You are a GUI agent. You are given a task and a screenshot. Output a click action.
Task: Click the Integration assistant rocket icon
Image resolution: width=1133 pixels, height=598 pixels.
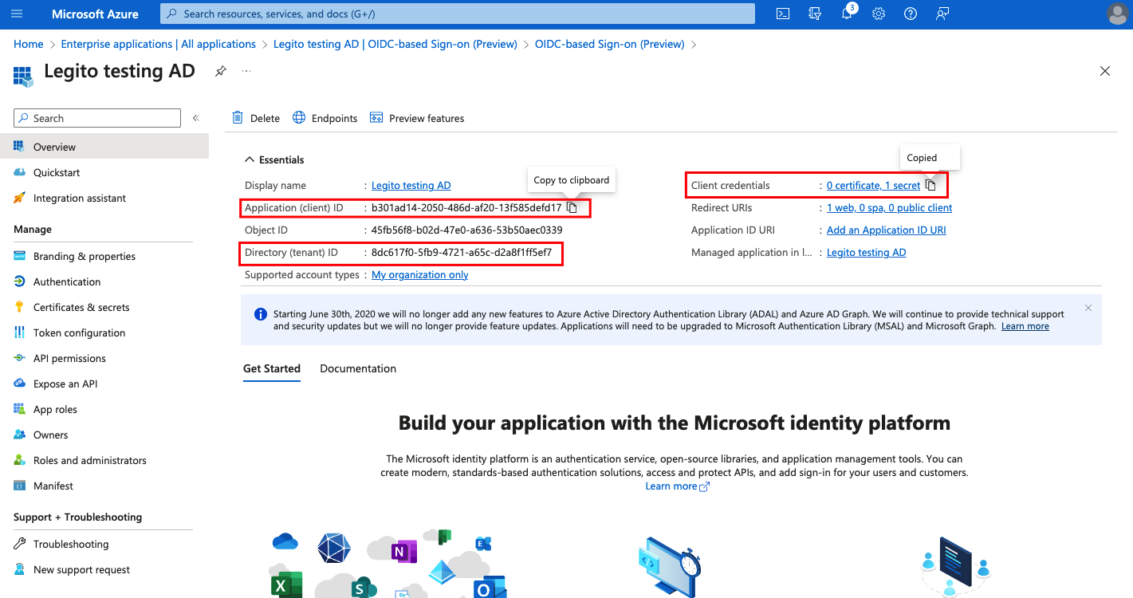[20, 198]
